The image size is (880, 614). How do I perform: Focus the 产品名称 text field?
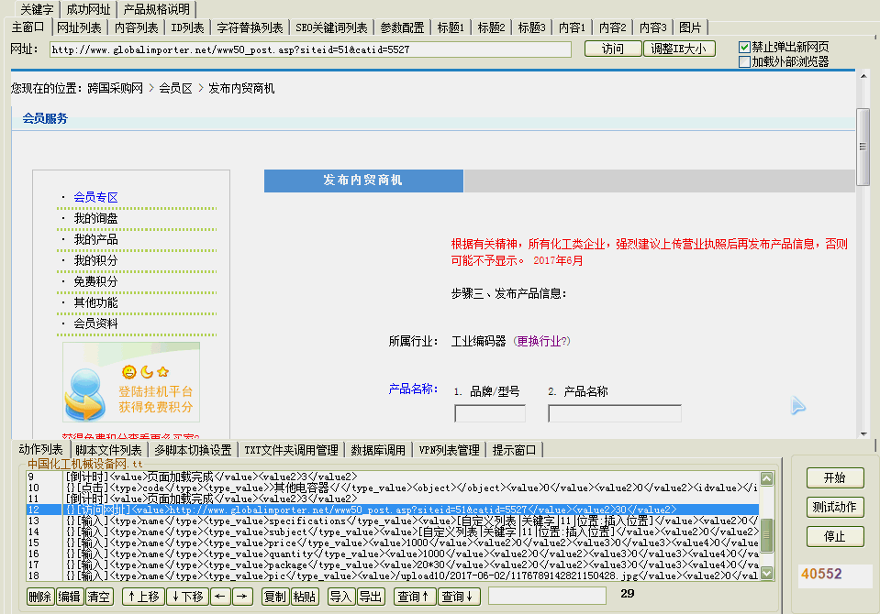[615, 414]
